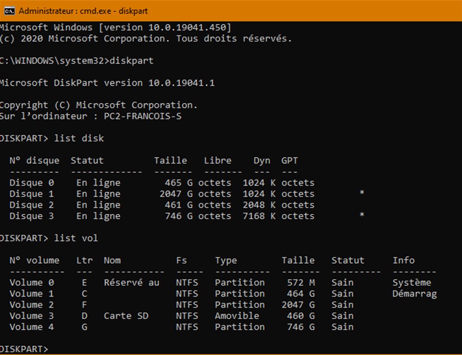Screen dimensions: 462x355
Task: Click the '465 G octets' size of Disque 0
Action: [x=198, y=183]
